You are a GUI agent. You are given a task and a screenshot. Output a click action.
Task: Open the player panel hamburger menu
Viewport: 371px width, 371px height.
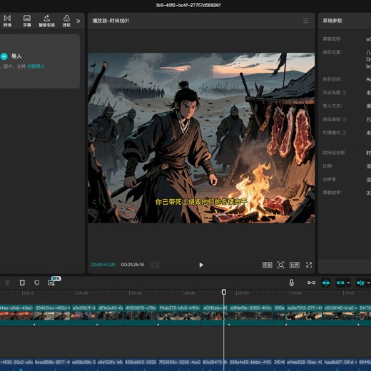tap(306, 21)
